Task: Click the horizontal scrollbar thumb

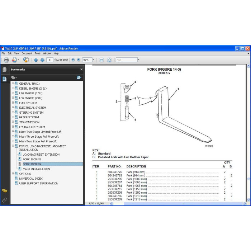Action: coord(183,204)
